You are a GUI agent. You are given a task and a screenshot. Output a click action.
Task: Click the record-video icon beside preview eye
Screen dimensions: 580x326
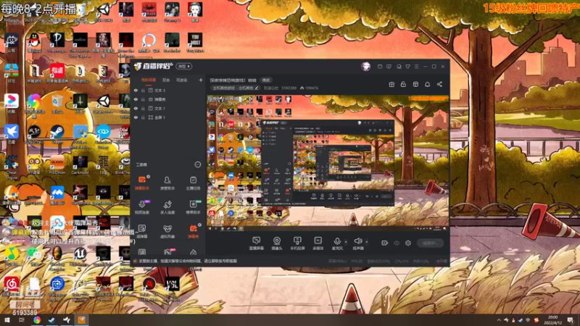[x=385, y=243]
